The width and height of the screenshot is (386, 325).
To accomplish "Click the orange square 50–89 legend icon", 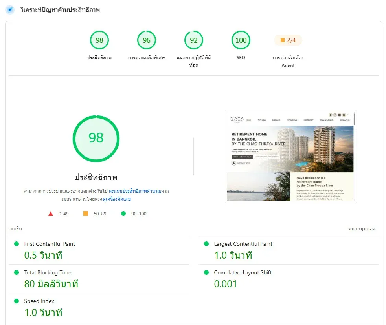I will [86, 214].
